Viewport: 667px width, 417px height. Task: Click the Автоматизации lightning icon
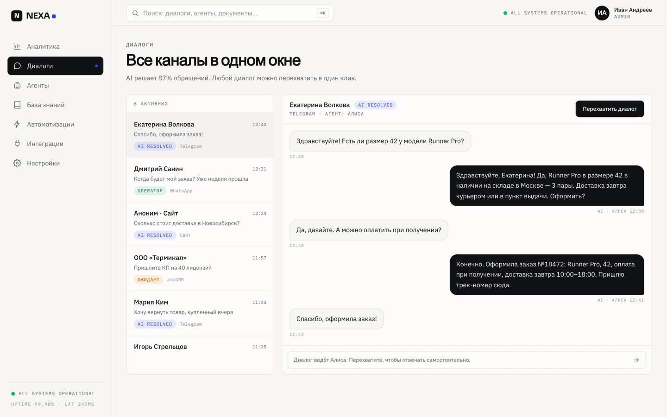[x=17, y=124]
